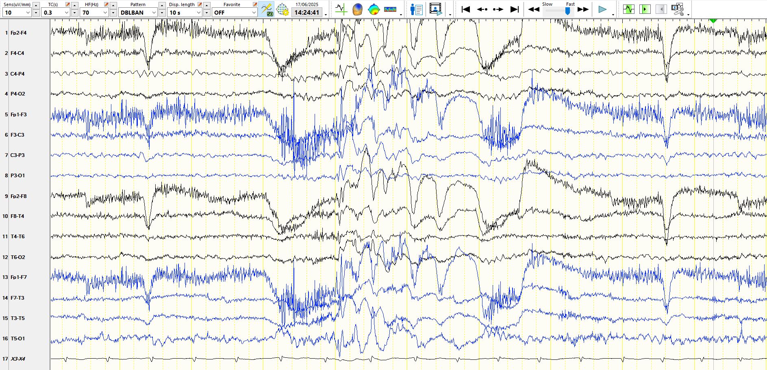This screenshot has height=370, width=767.
Task: Decrease sensitivity with the down stepper
Action: 36,13
